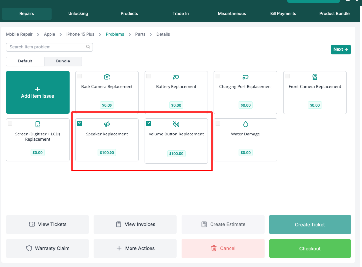Viewport: 362px width, 267px height.
Task: Go to iPhone 15 Plus breadcrumb
Action: pyautogui.click(x=80, y=34)
